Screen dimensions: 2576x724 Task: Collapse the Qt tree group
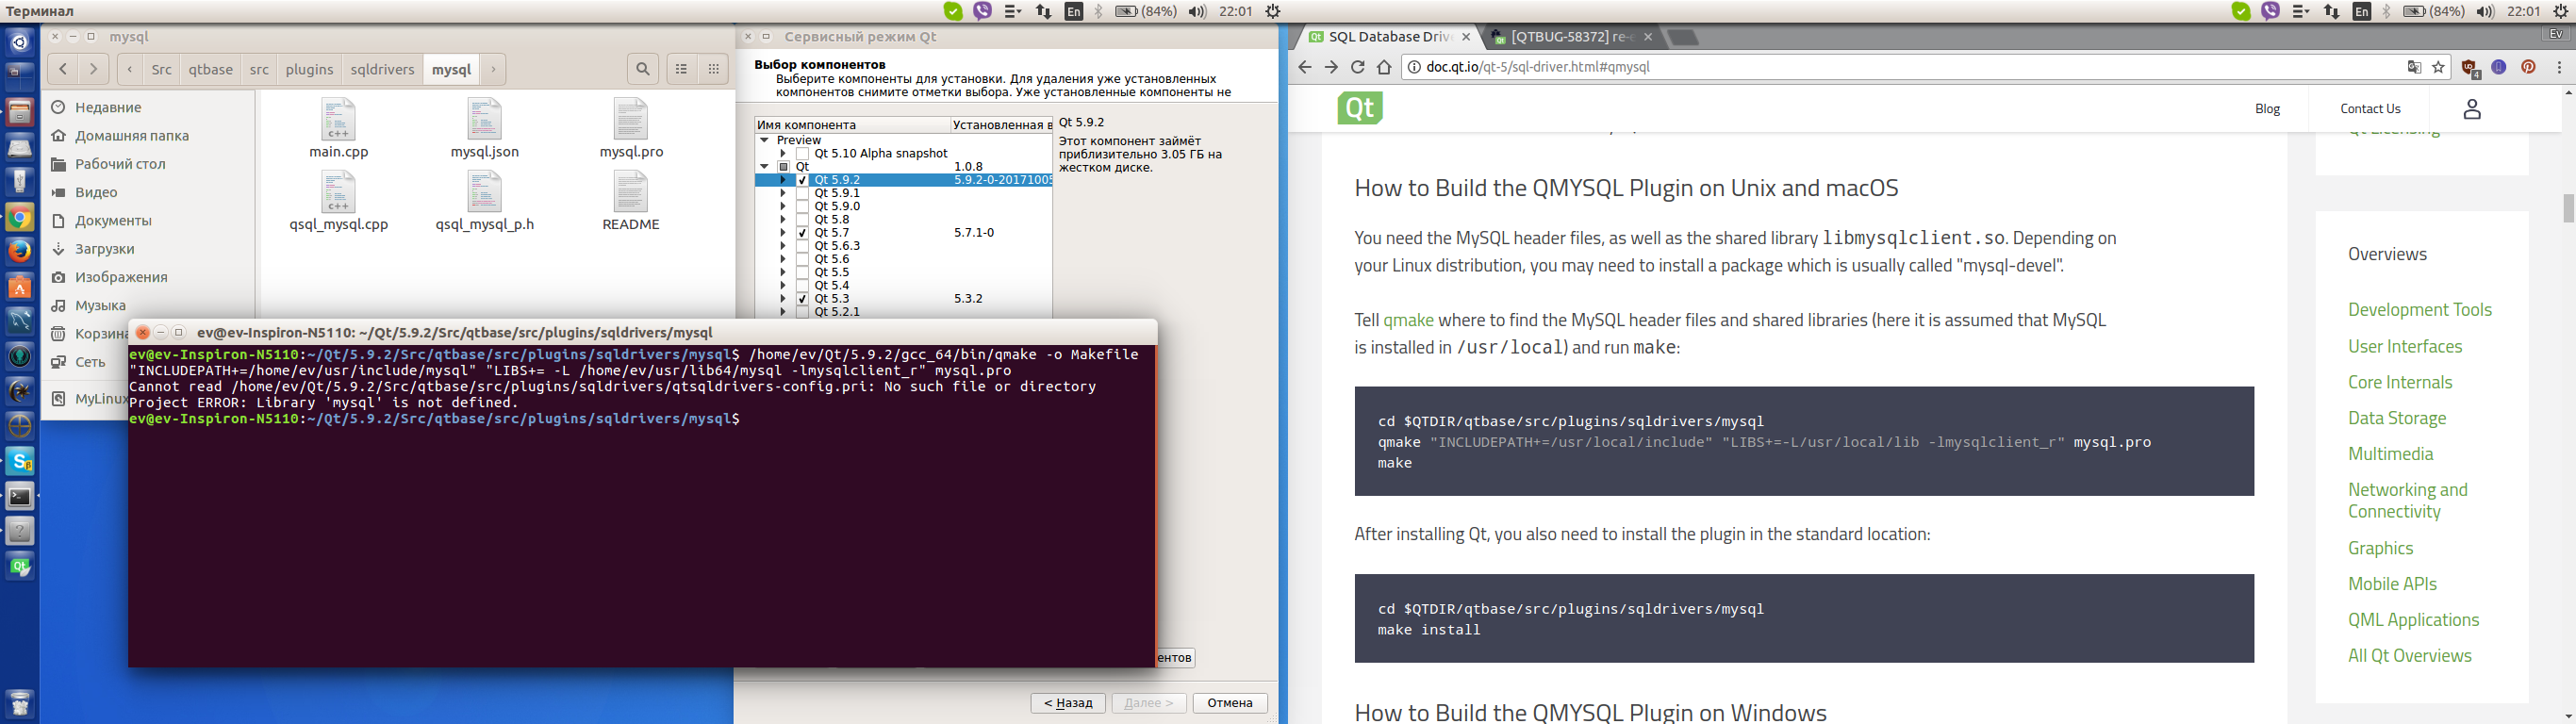coord(764,167)
